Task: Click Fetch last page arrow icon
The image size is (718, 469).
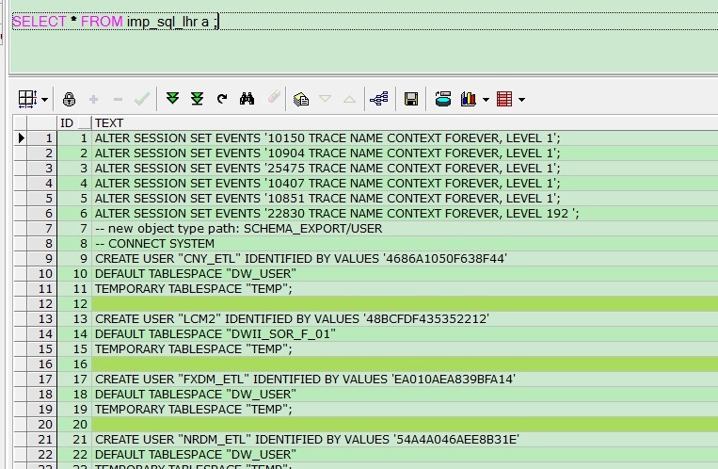Action: pyautogui.click(x=198, y=99)
